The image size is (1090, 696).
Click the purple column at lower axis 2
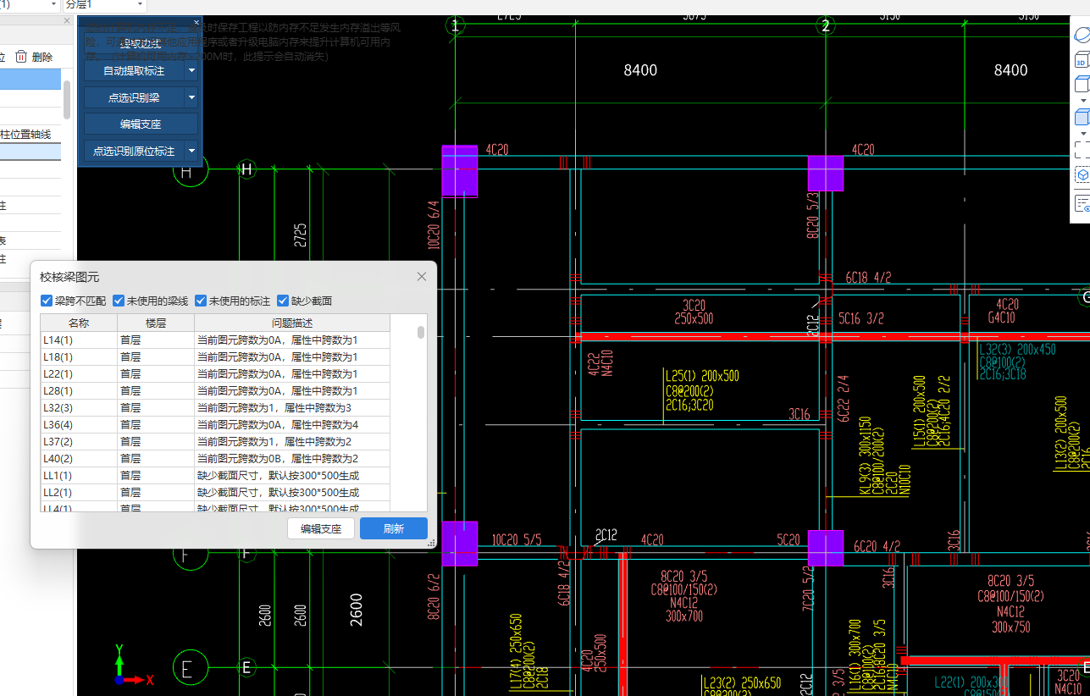point(826,548)
